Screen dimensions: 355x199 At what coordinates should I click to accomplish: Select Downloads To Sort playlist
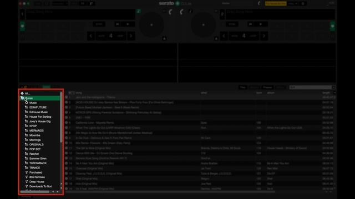pos(40,186)
